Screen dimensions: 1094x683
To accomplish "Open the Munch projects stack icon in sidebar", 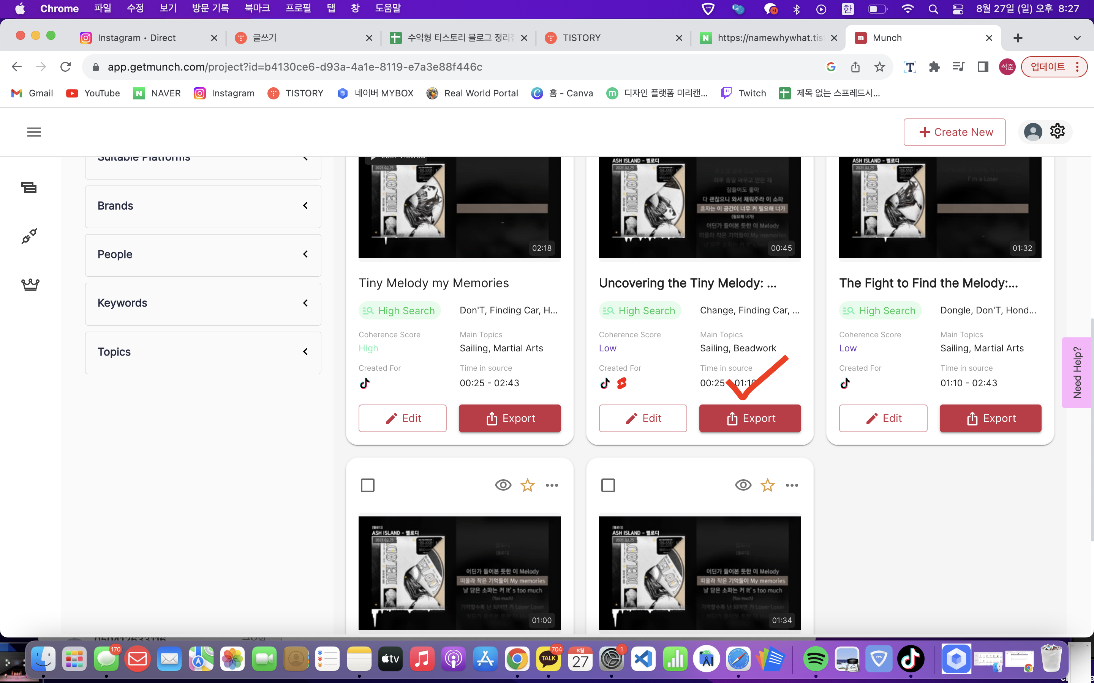I will pos(29,187).
